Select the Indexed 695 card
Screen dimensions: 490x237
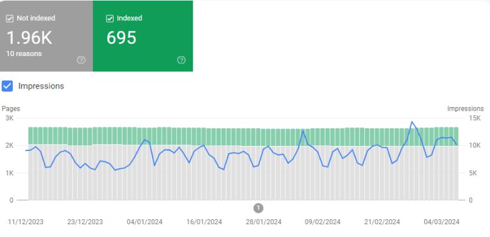coord(143,36)
